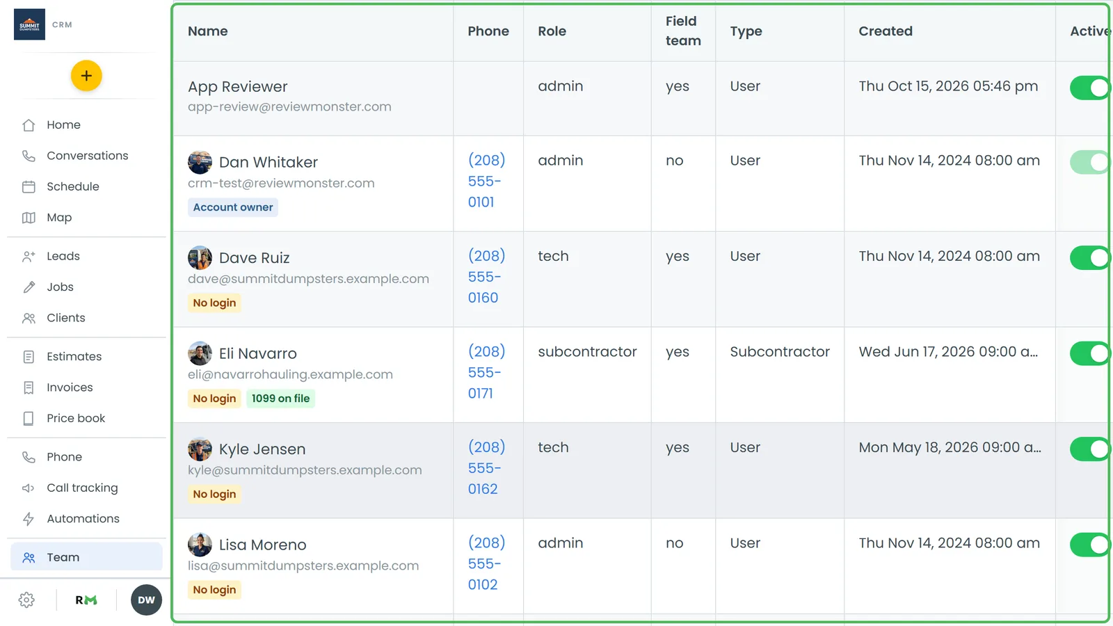Click the Phone handset icon
The image size is (1113, 626).
point(29,457)
